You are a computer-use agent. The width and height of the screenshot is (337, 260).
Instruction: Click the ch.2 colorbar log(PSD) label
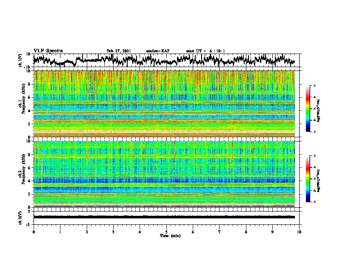pyautogui.click(x=319, y=181)
